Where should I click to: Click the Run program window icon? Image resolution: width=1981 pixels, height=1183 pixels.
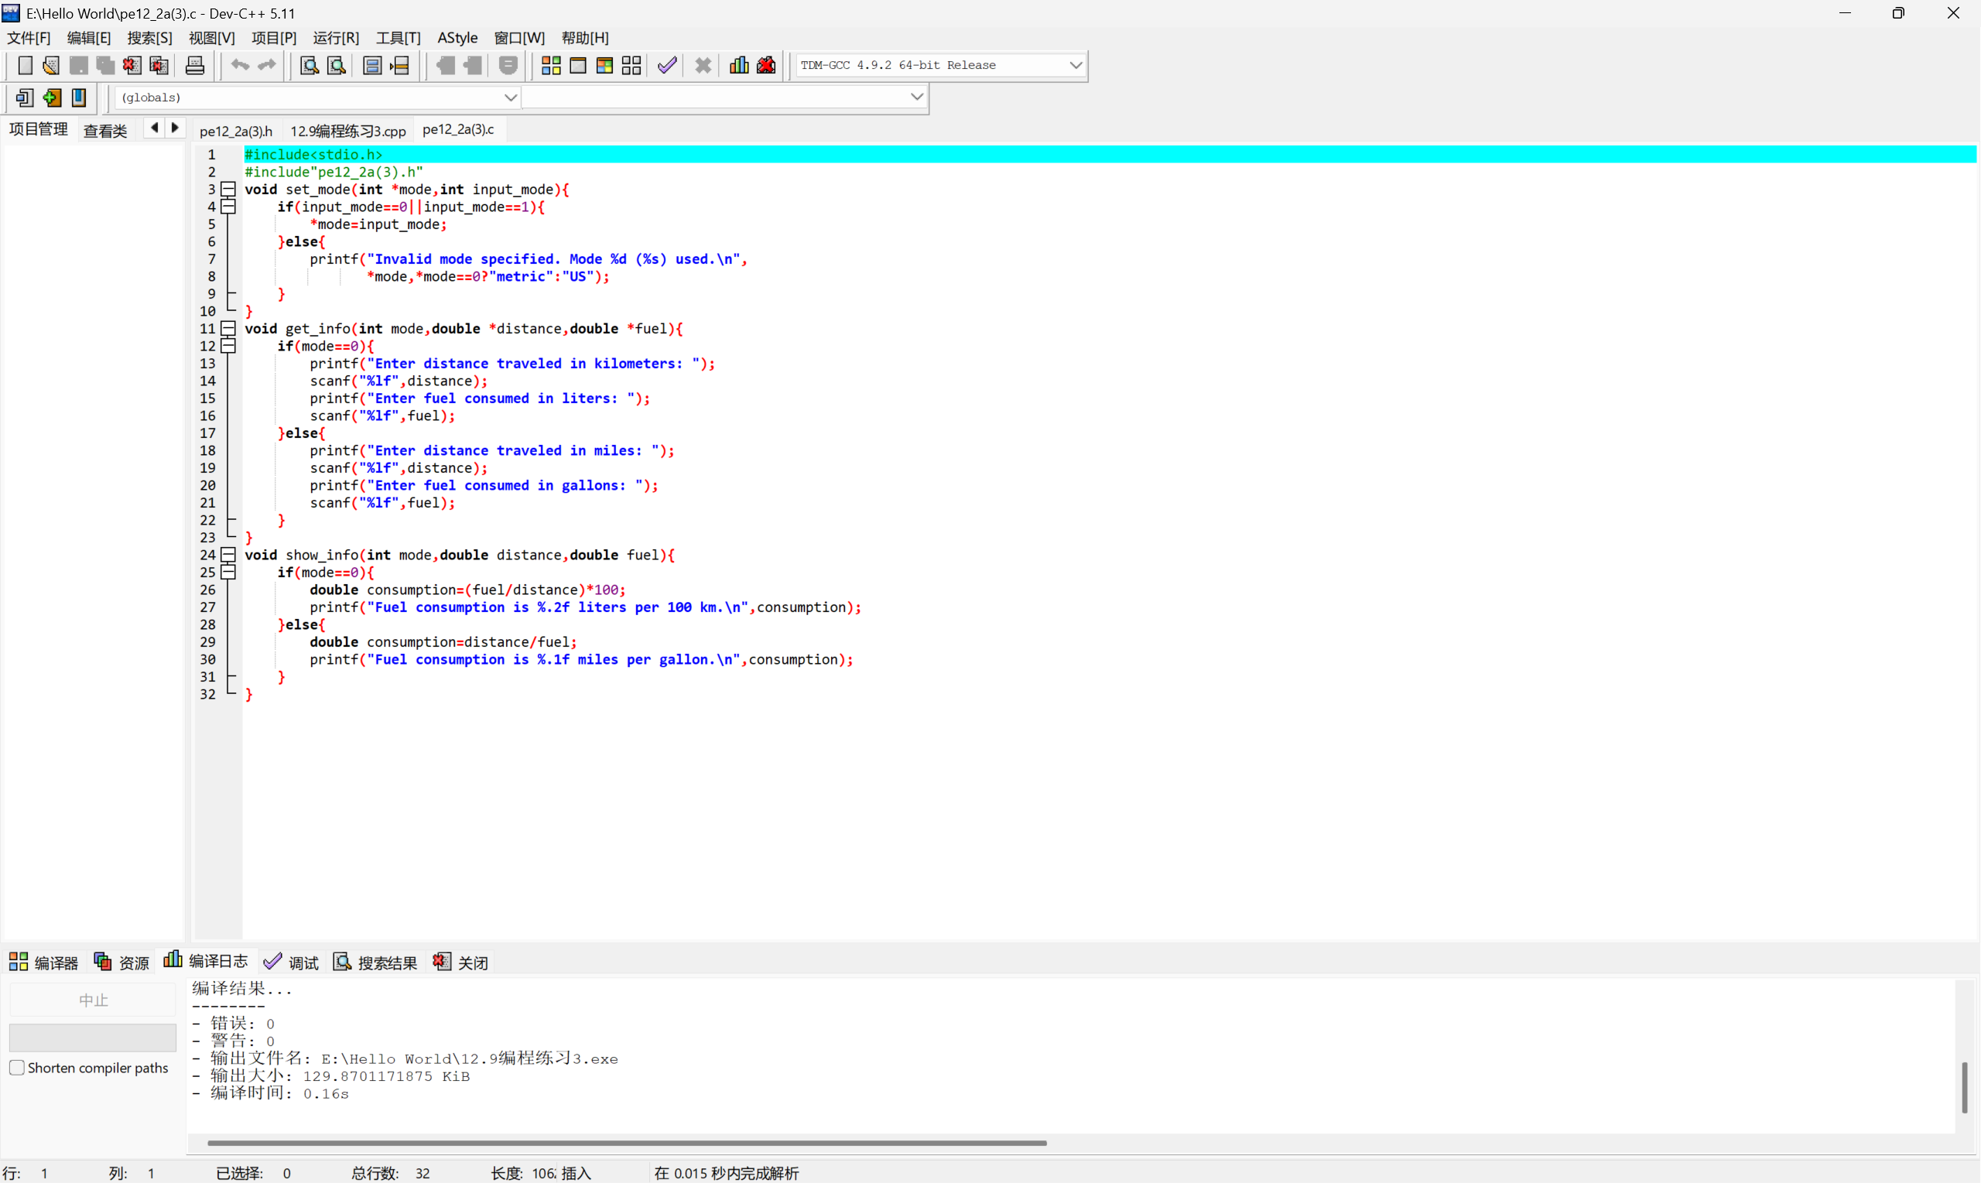click(x=578, y=65)
